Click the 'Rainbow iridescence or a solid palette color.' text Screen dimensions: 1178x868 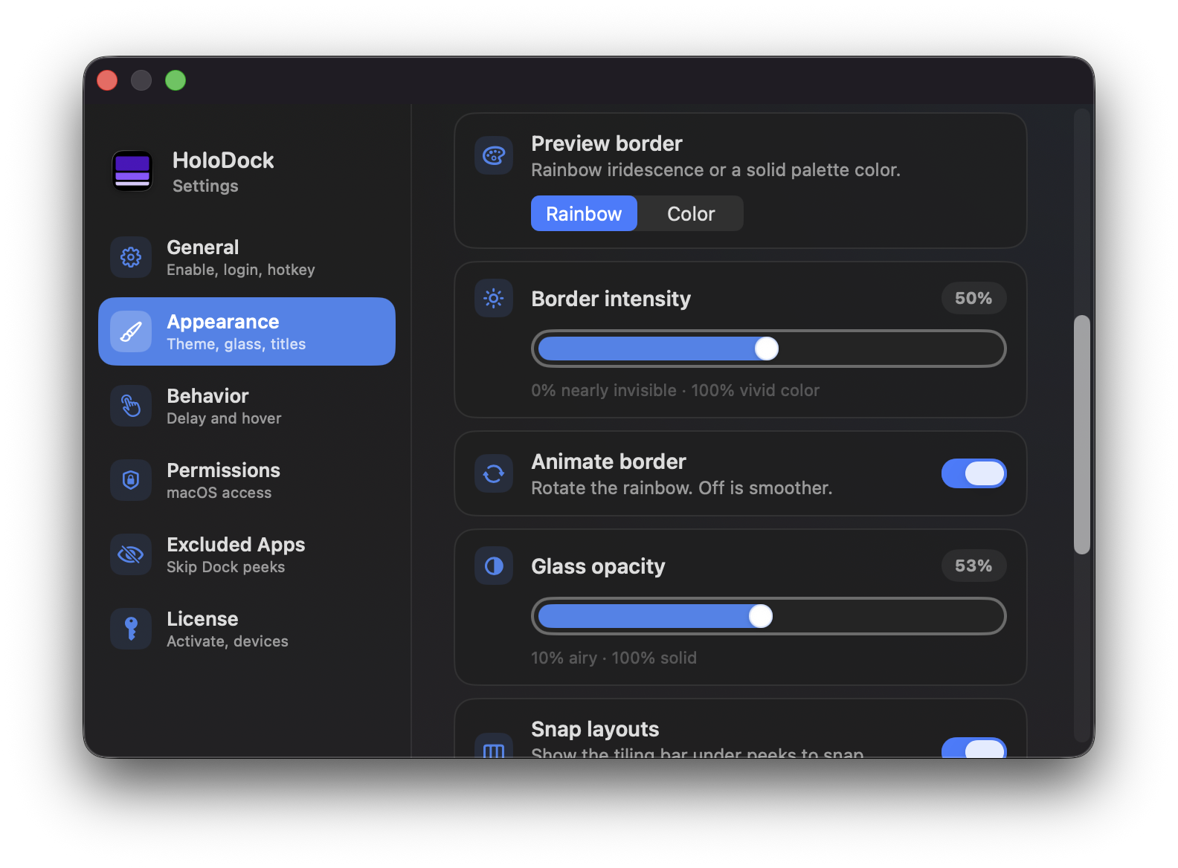(715, 169)
